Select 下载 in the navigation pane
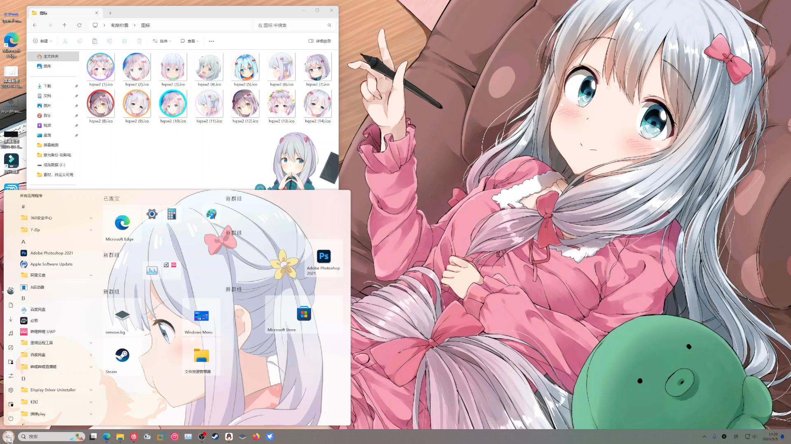The width and height of the screenshot is (791, 444). (x=47, y=86)
